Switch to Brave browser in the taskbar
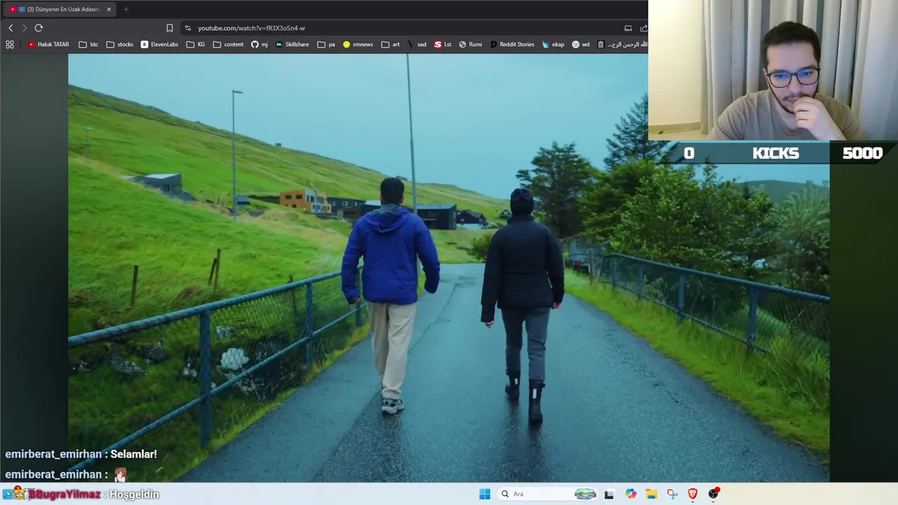 692,494
